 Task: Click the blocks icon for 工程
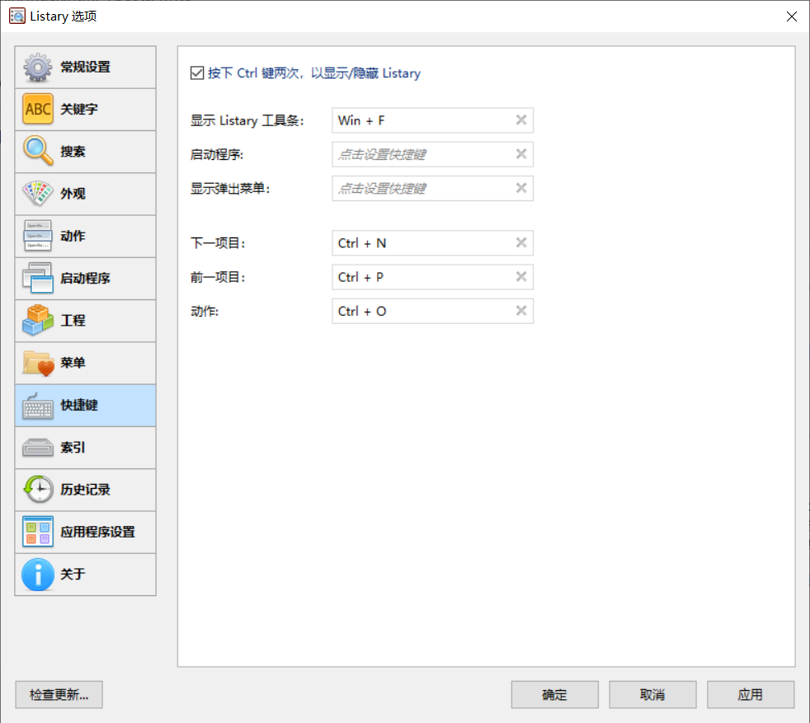pos(38,320)
